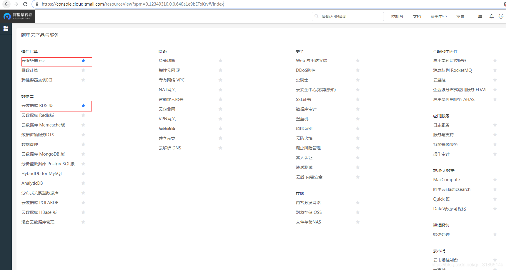Reload the page with refresh icon
Viewport: 506px width, 270px height.
25,4
